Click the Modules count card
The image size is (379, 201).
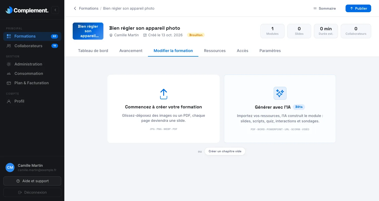pyautogui.click(x=272, y=31)
